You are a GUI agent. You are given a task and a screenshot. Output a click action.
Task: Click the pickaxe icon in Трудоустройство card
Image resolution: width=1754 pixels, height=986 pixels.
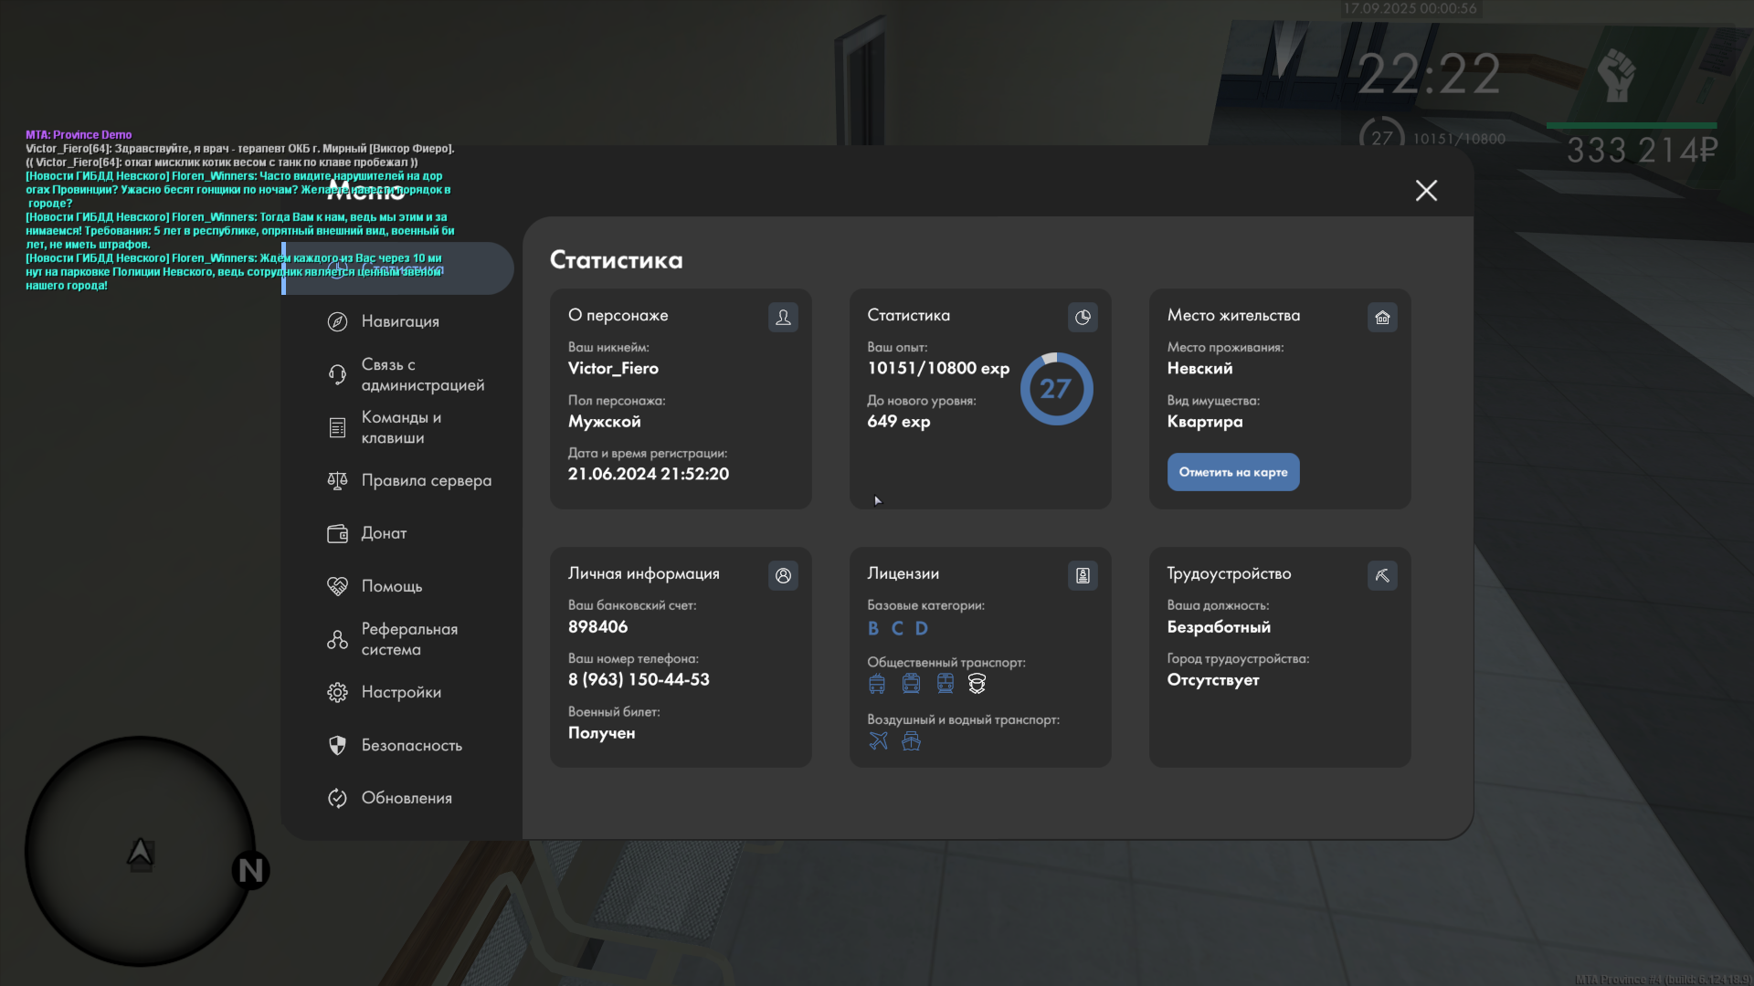pyautogui.click(x=1382, y=575)
